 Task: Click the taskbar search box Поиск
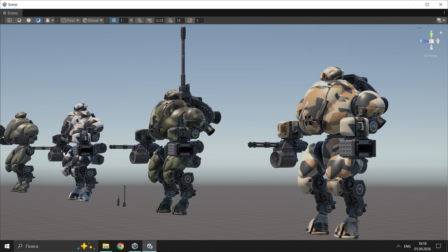point(56,246)
